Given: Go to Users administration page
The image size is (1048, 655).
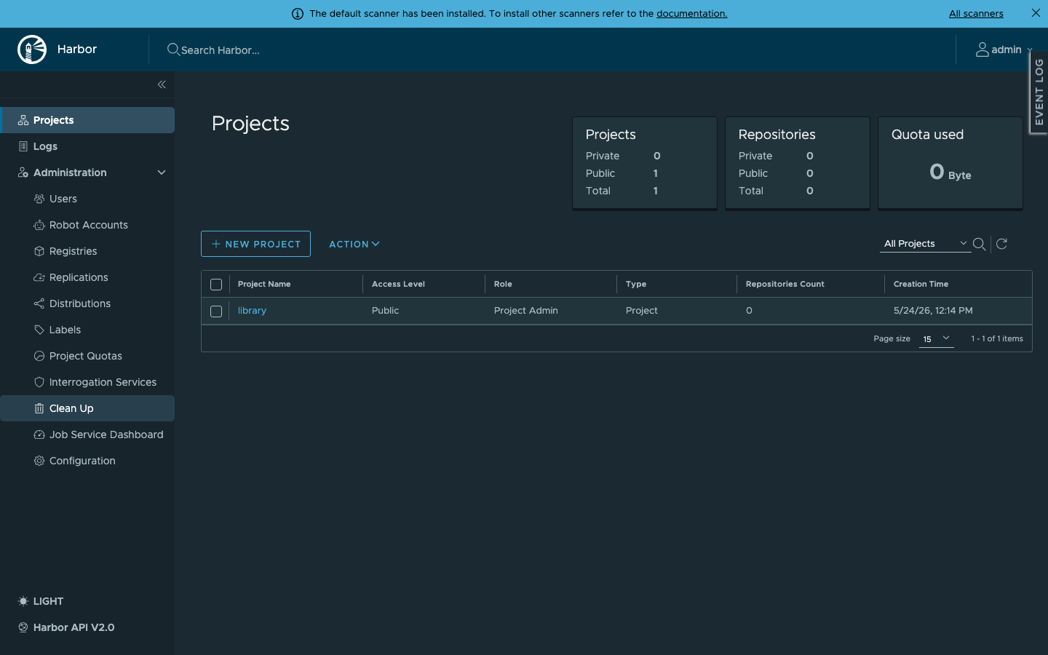Looking at the screenshot, I should tap(87, 199).
